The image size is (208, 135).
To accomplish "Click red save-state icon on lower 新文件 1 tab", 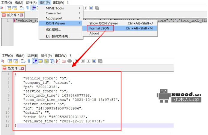I will [x=4, y=68].
